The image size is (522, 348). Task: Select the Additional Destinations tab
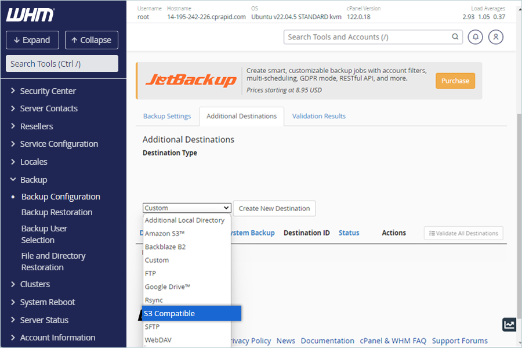pyautogui.click(x=241, y=116)
